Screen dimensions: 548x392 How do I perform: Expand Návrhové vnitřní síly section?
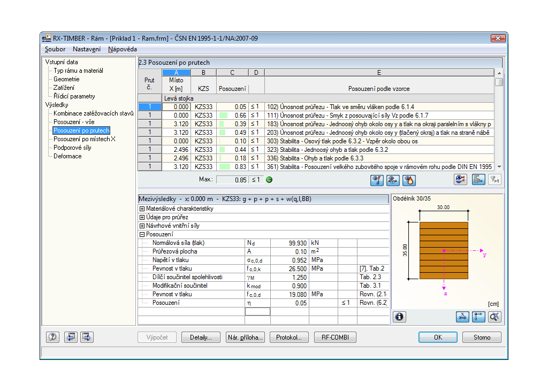point(142,226)
